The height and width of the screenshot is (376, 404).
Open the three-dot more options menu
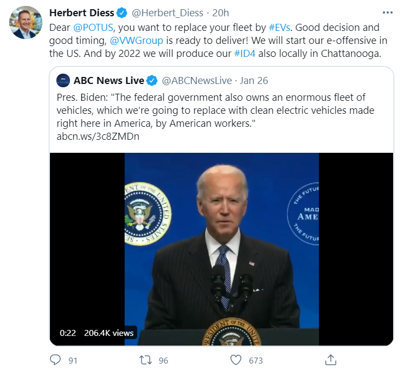coord(387,12)
